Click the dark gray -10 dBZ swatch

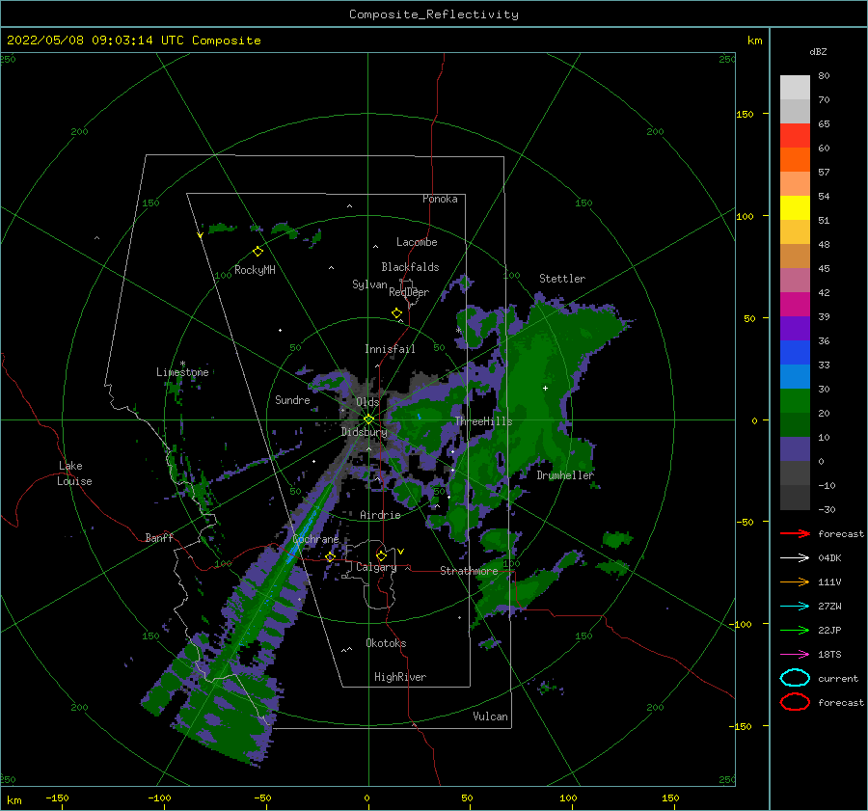pos(795,497)
